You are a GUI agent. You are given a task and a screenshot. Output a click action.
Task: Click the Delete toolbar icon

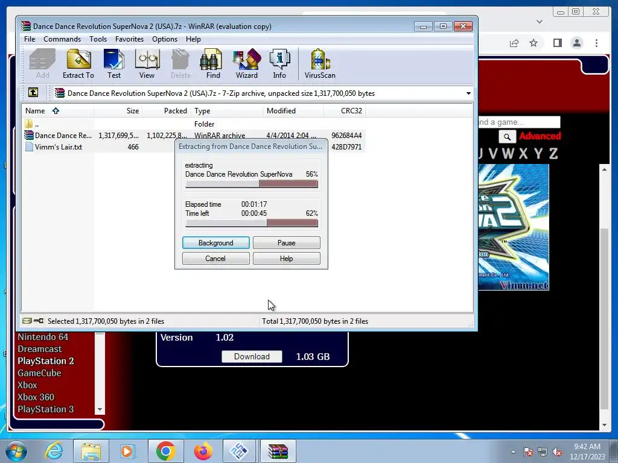click(180, 64)
